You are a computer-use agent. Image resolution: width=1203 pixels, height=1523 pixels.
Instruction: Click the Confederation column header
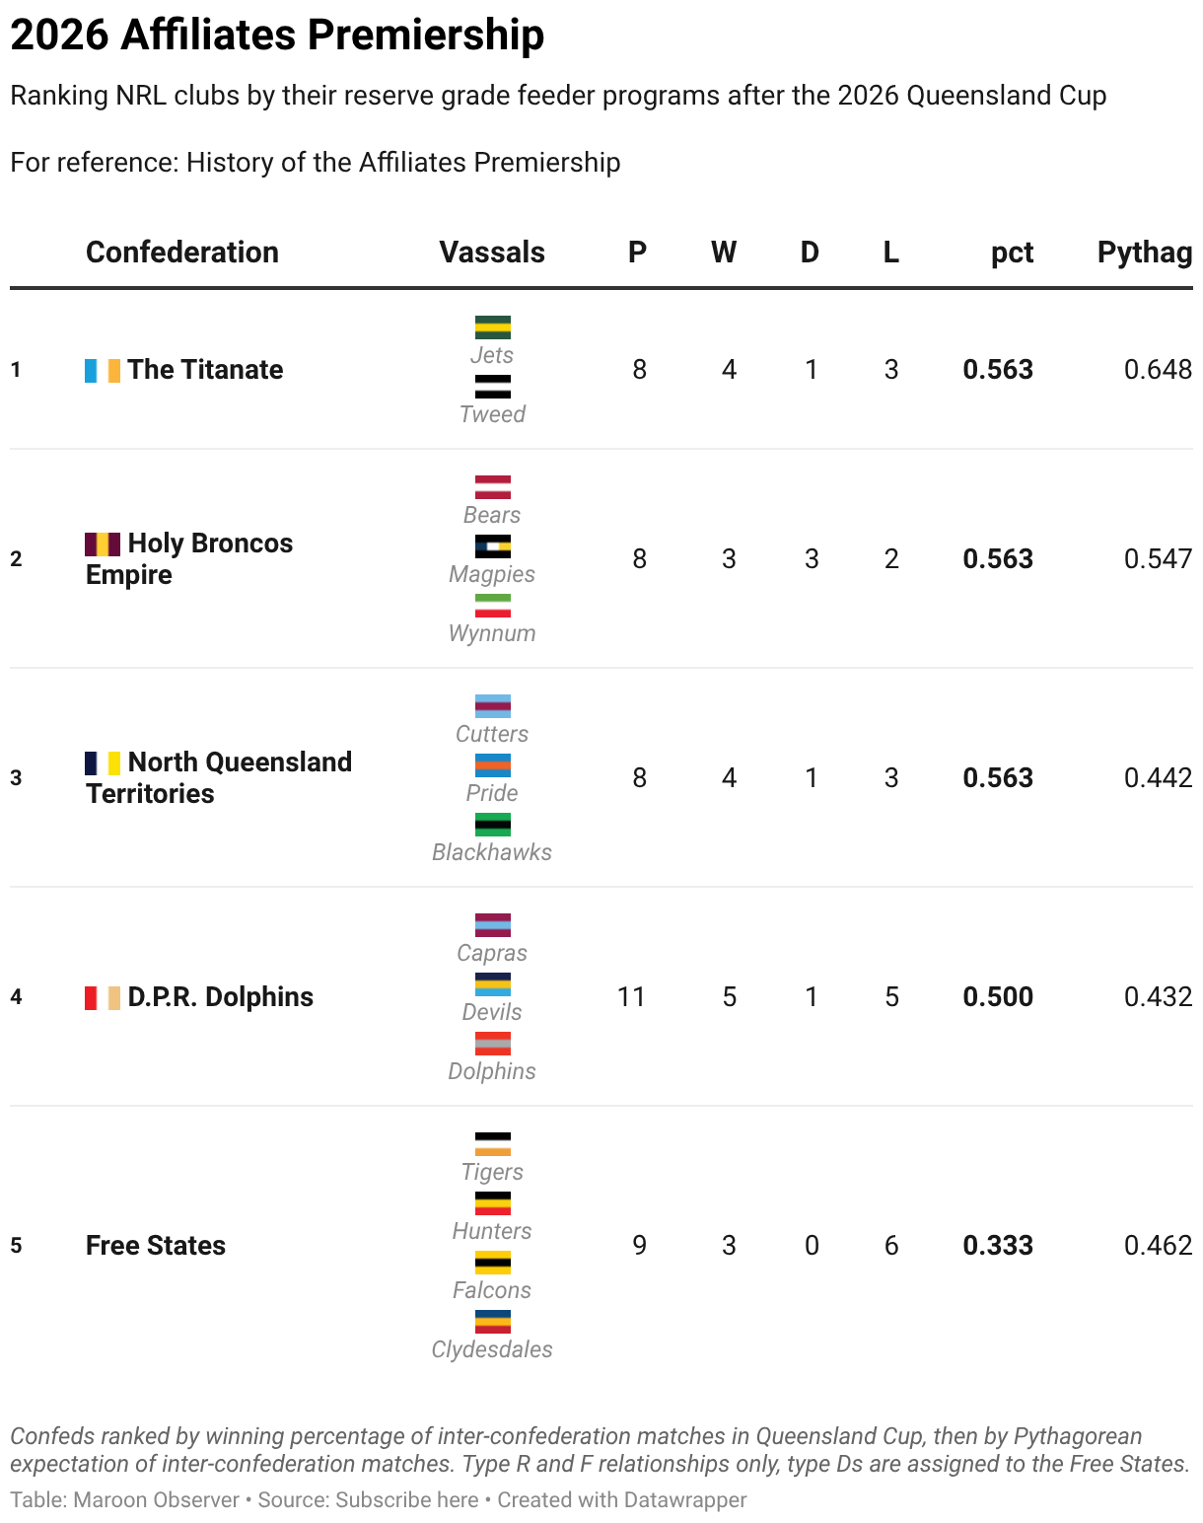(x=182, y=252)
